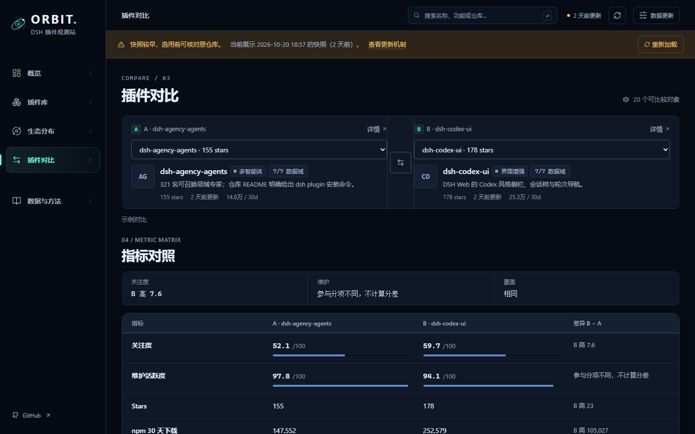The width and height of the screenshot is (695, 434).
Task: Click the 多智能体 tag
Action: 248,171
